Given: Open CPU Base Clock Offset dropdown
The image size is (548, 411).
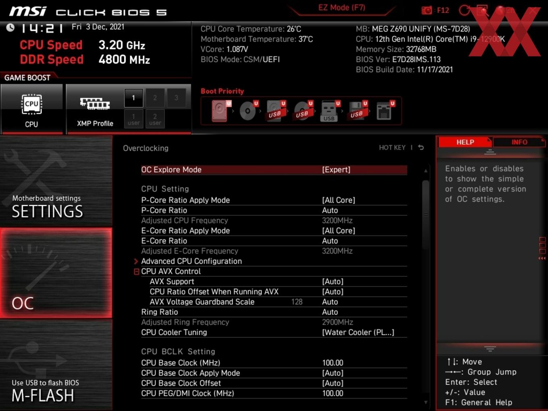Looking at the screenshot, I should click(x=333, y=383).
